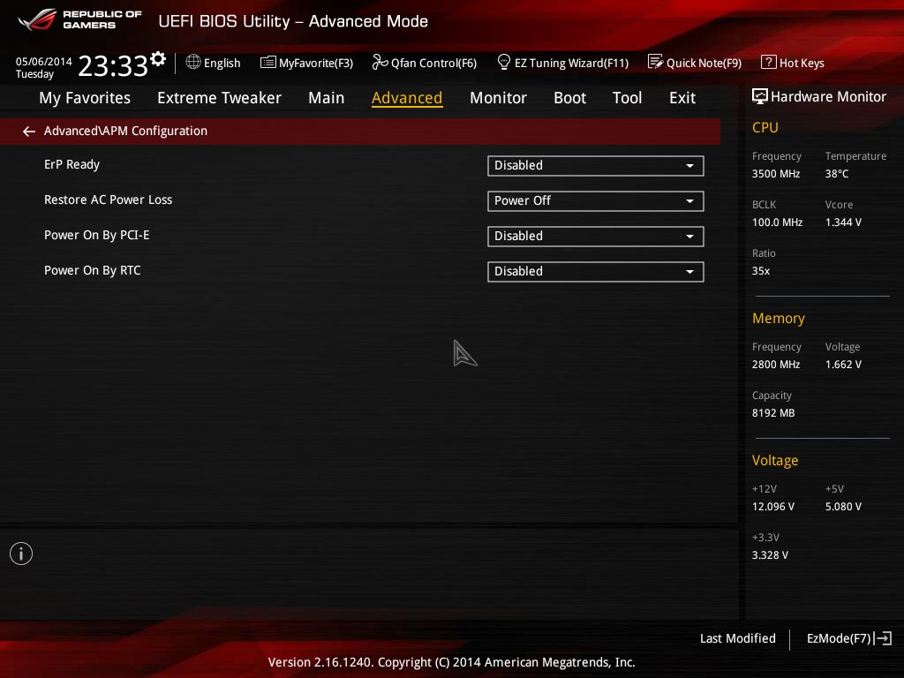Viewport: 904px width, 678px height.
Task: Open Quick Note(F9)
Action: click(x=695, y=63)
